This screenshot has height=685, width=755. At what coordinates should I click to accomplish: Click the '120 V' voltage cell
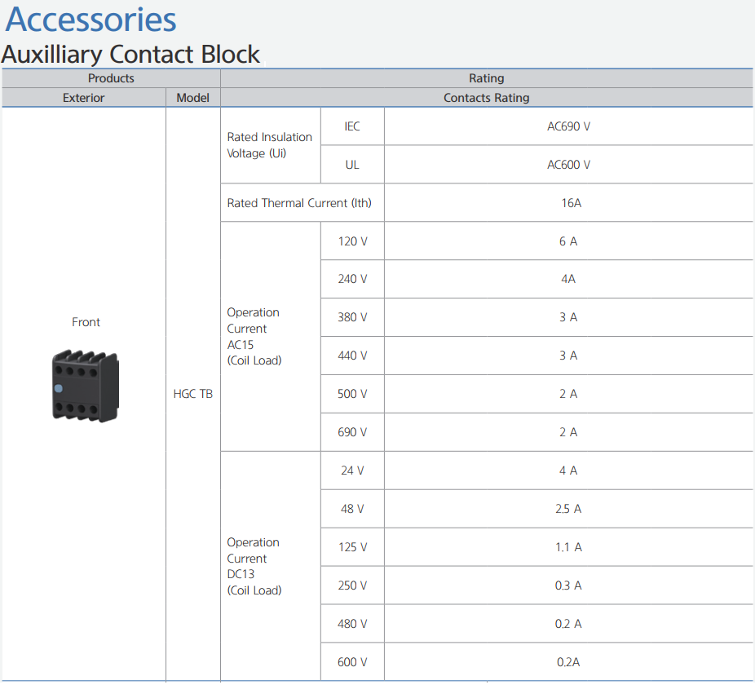(x=352, y=241)
